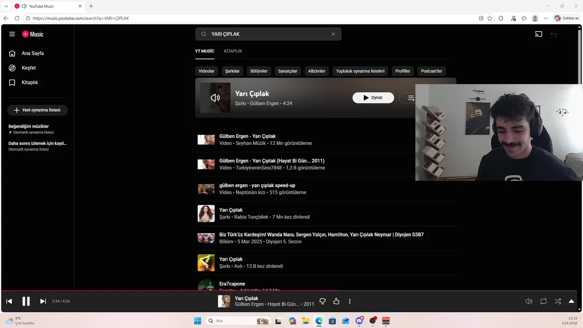583x328 pixels.
Task: Open File Explorer from the taskbar
Action: (305, 321)
